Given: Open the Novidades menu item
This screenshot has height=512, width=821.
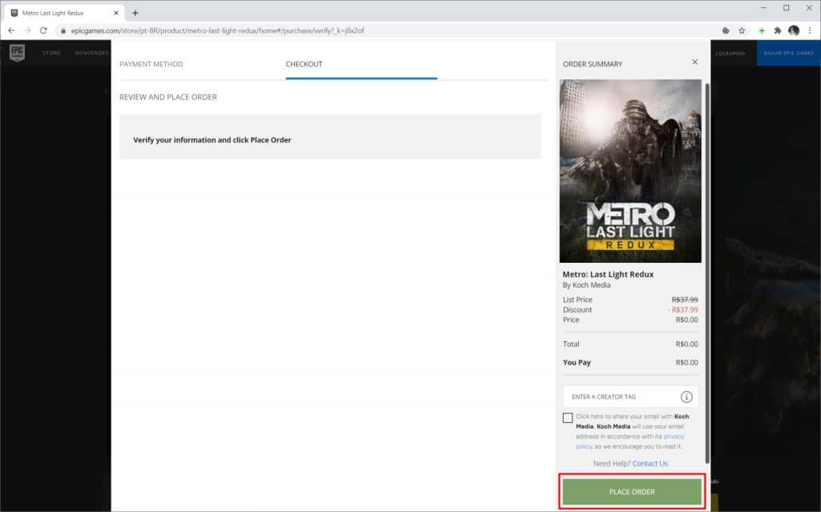Looking at the screenshot, I should (x=91, y=53).
